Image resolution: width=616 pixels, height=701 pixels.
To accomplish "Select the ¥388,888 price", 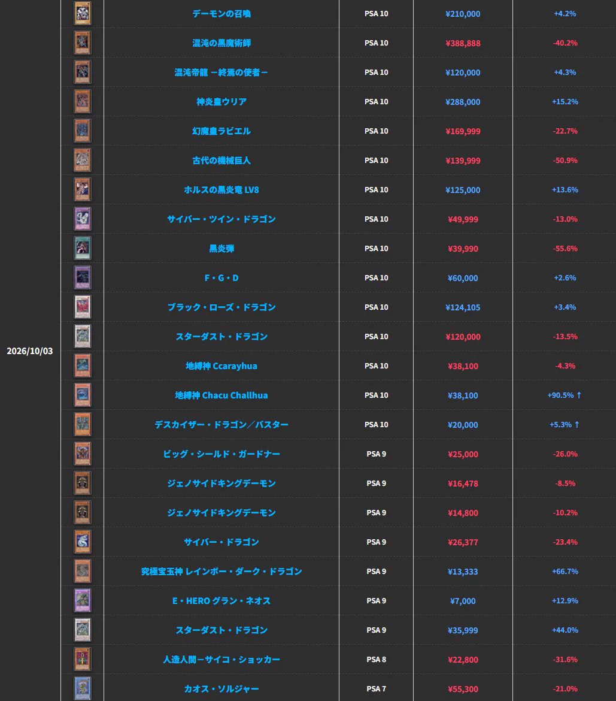I will click(463, 43).
